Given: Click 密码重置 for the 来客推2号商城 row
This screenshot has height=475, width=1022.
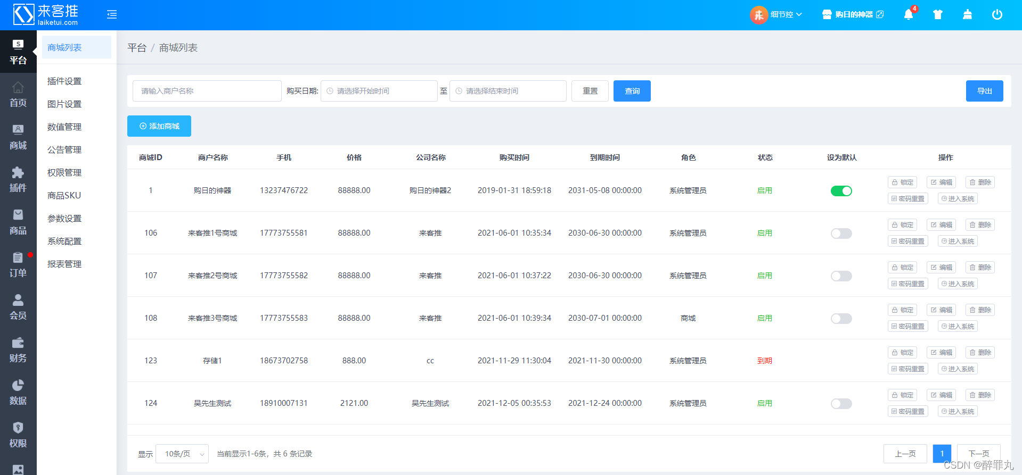Looking at the screenshot, I should 908,284.
